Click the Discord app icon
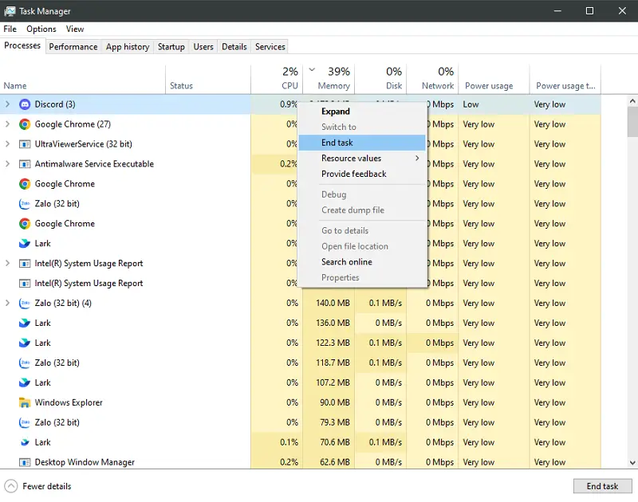 tap(24, 104)
